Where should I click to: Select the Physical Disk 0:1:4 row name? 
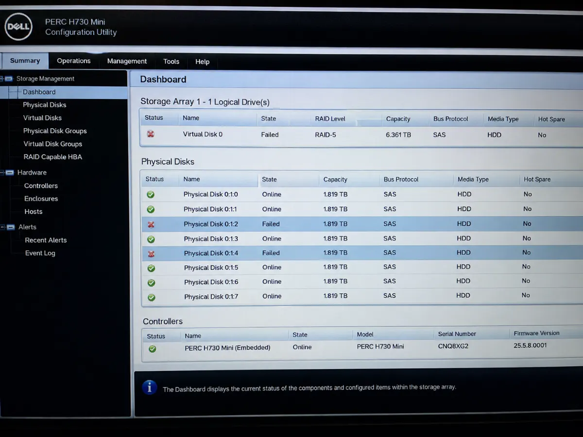211,253
